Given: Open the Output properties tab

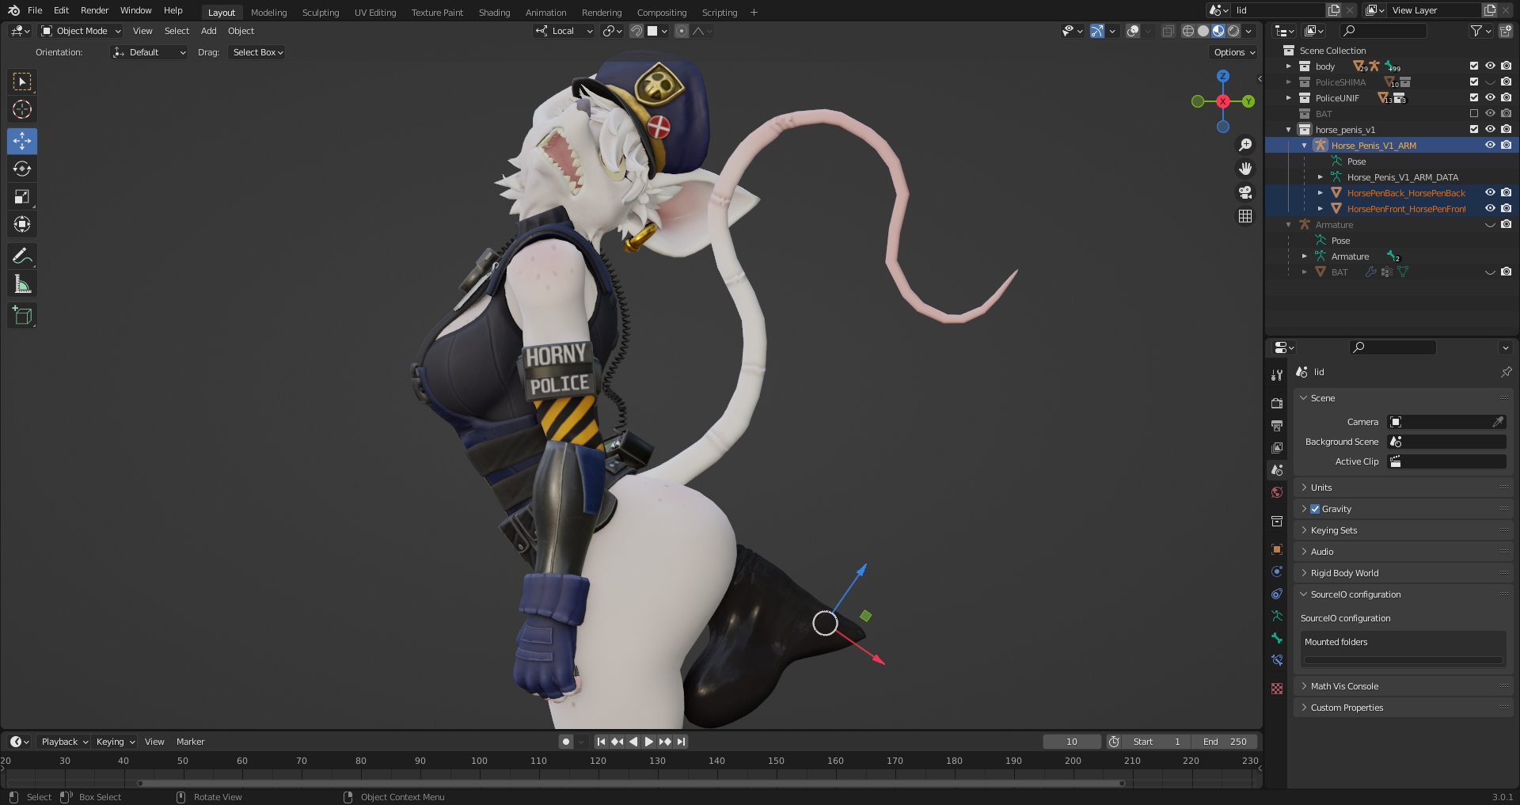Looking at the screenshot, I should coord(1276,425).
